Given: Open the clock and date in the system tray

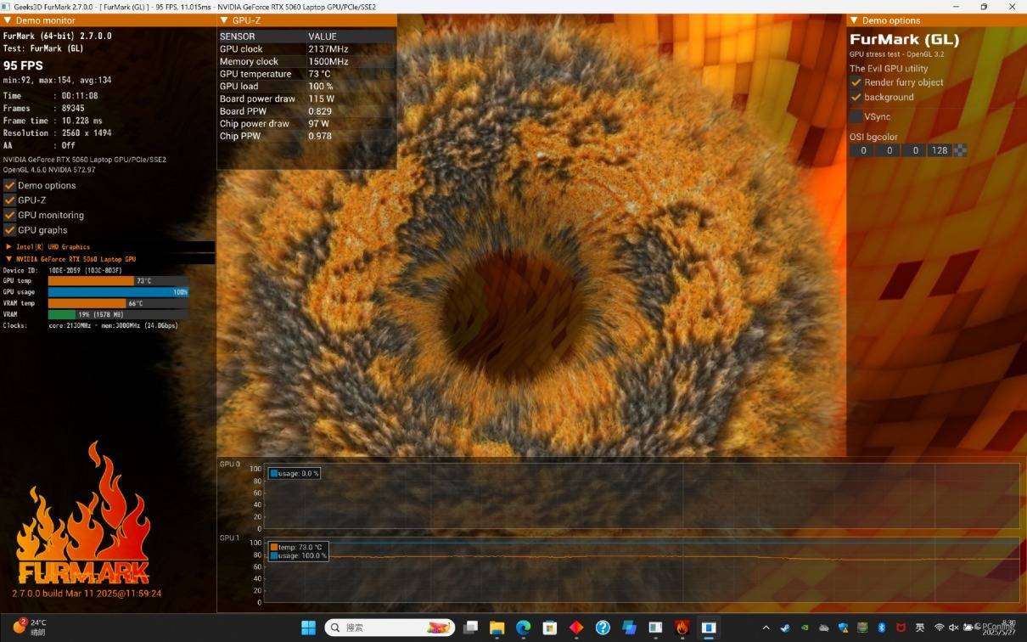Looking at the screenshot, I should coord(998,628).
